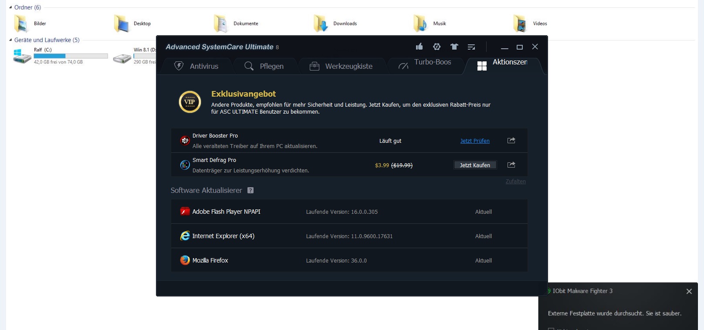
Task: Select the Win 8.1 (D:) drive
Action: click(x=134, y=56)
